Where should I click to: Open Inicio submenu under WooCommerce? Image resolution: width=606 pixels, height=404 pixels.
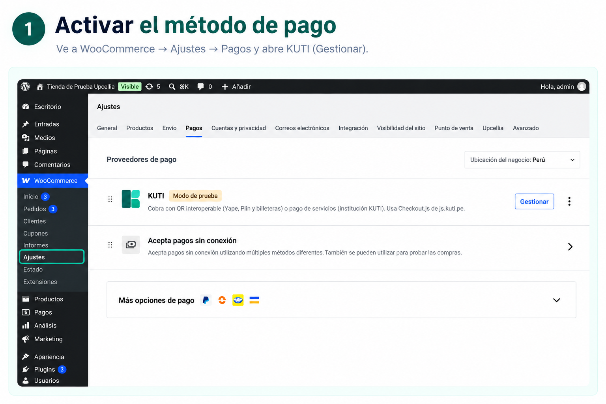point(31,196)
